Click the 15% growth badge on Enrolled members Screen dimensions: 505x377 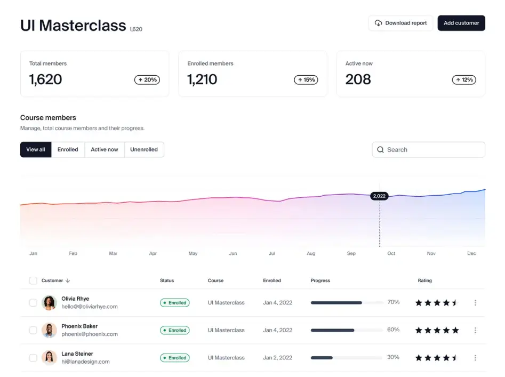pos(306,80)
